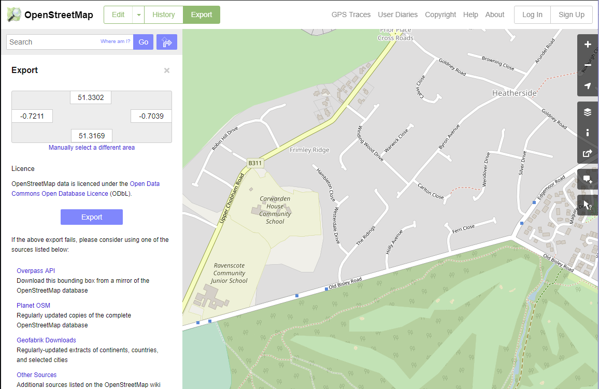
Task: Click the Edgemoor Road label
Action: pos(551,188)
